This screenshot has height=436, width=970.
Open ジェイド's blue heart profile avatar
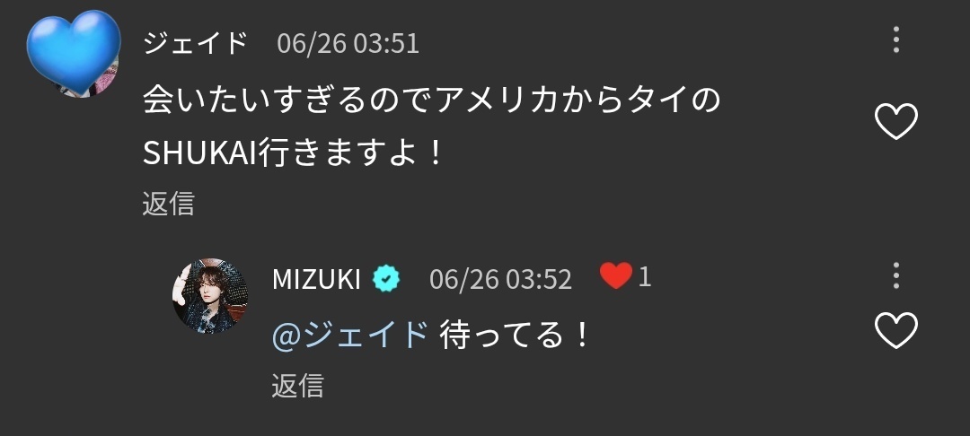click(73, 53)
